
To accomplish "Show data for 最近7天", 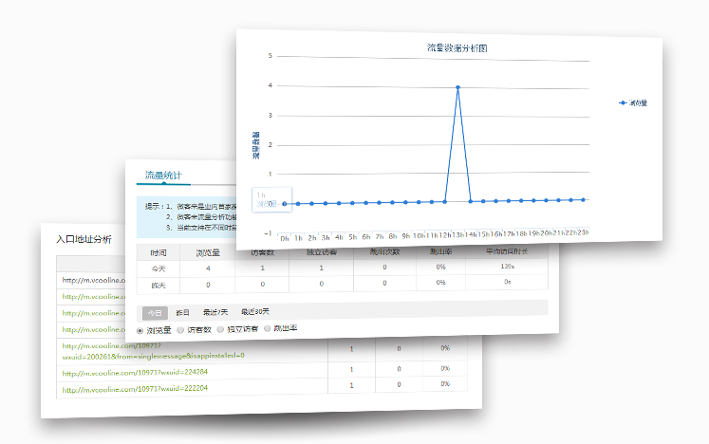I will click(x=215, y=311).
